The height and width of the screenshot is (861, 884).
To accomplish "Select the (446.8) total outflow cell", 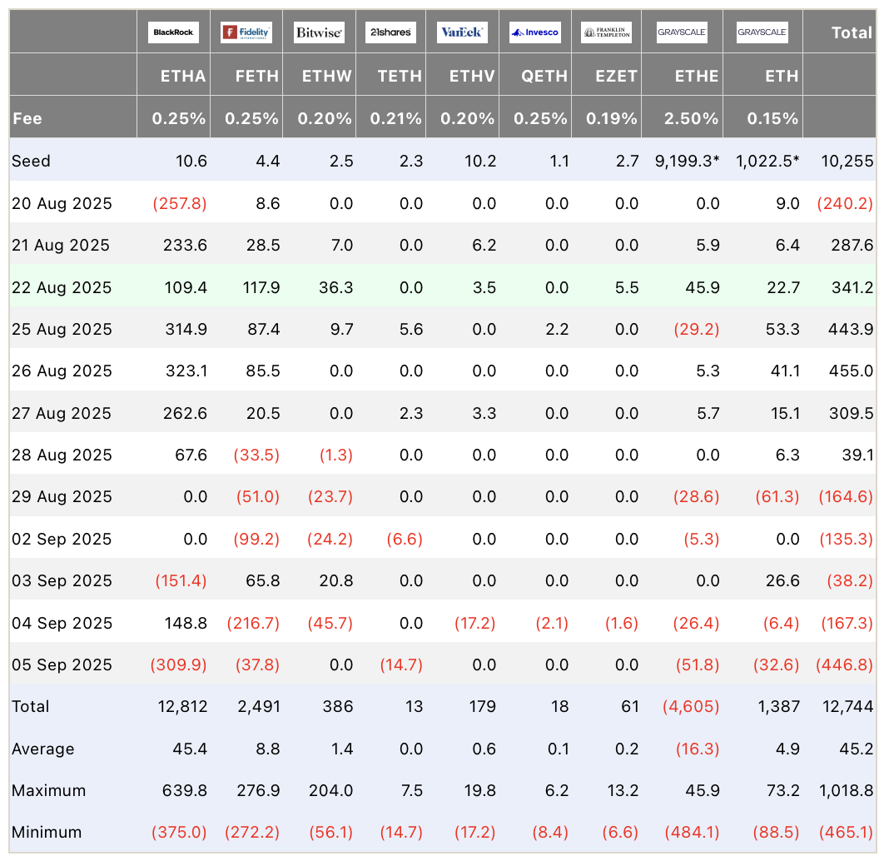I will 846,664.
